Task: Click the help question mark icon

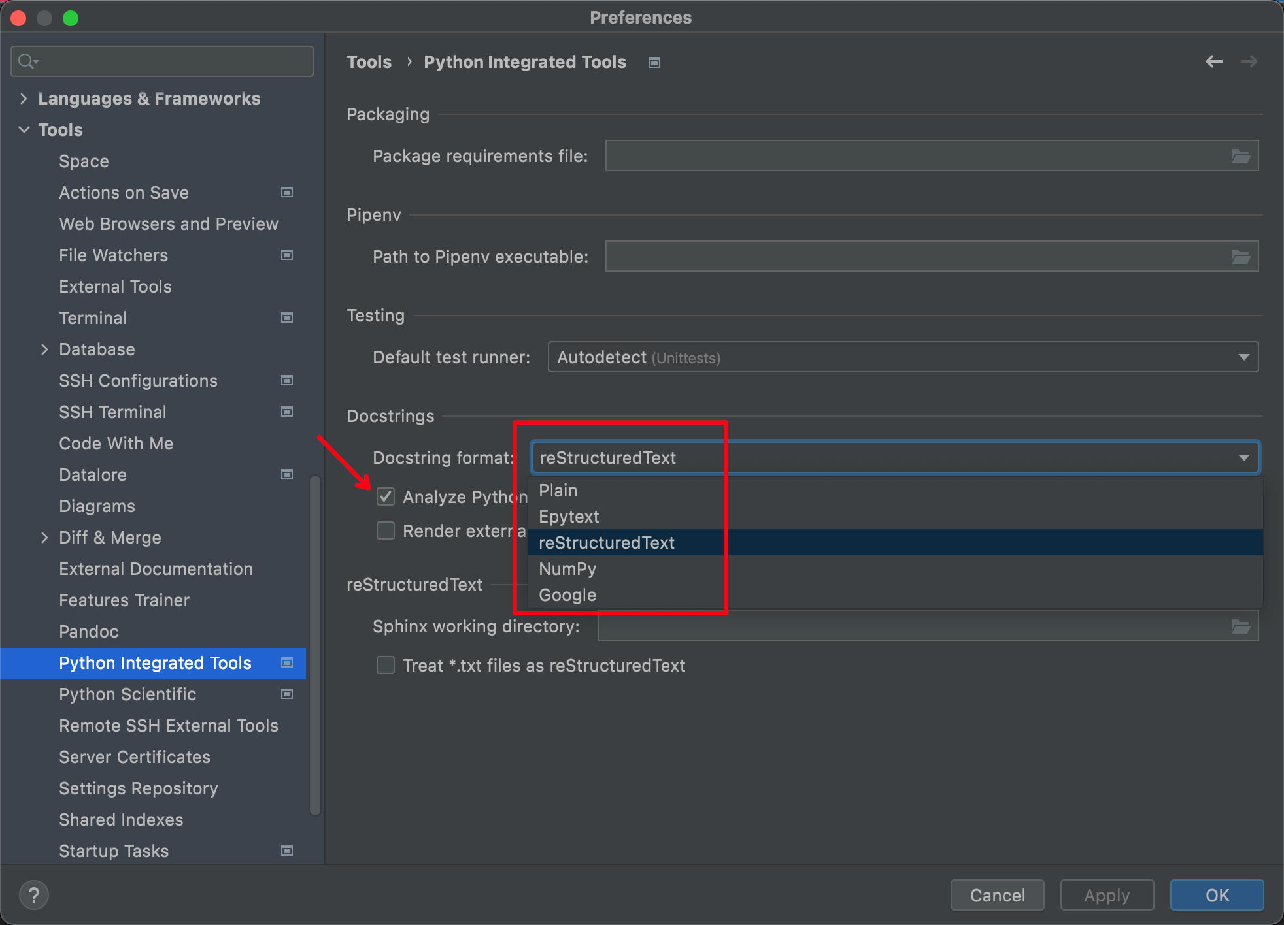Action: 34,894
